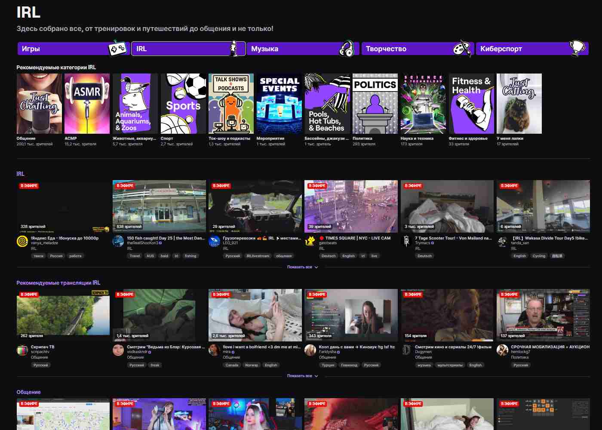Open Смотрим кино и сериалы 24/7 thumbnail

(447, 315)
